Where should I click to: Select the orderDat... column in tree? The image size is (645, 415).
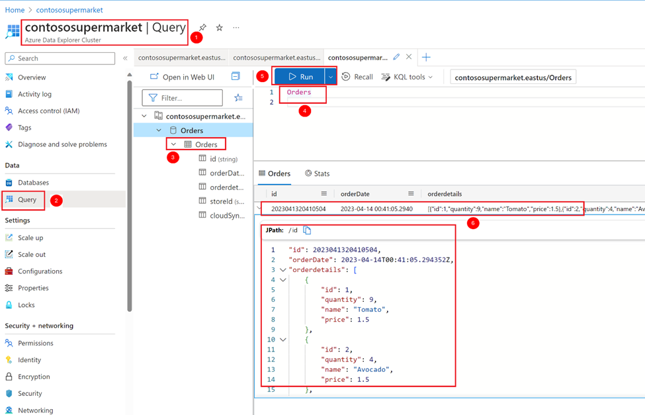222,173
